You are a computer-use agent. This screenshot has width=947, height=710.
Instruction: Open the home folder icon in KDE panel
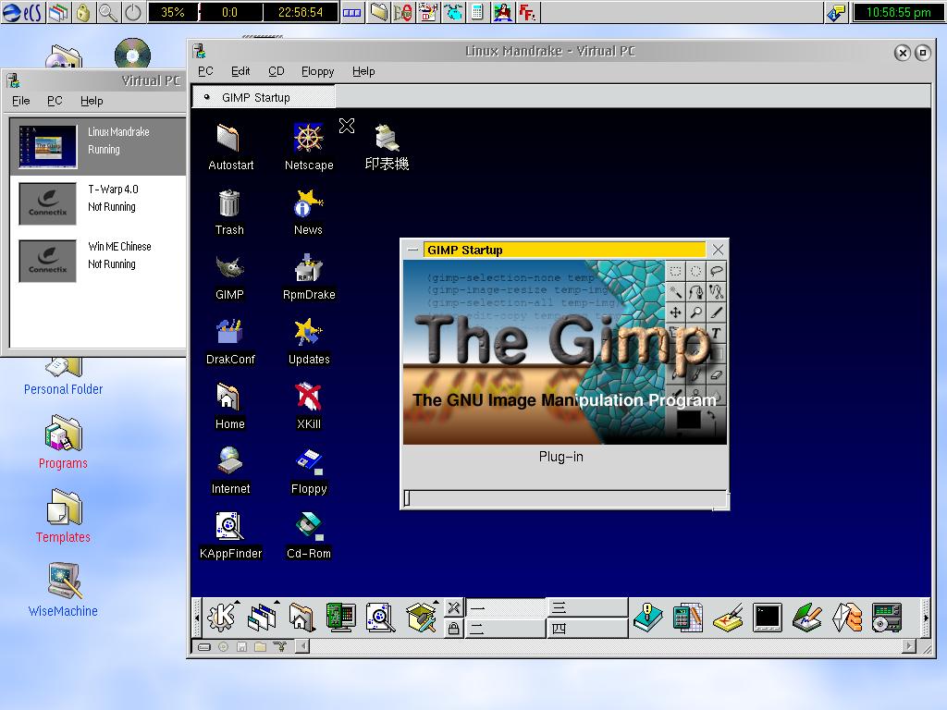tap(301, 617)
